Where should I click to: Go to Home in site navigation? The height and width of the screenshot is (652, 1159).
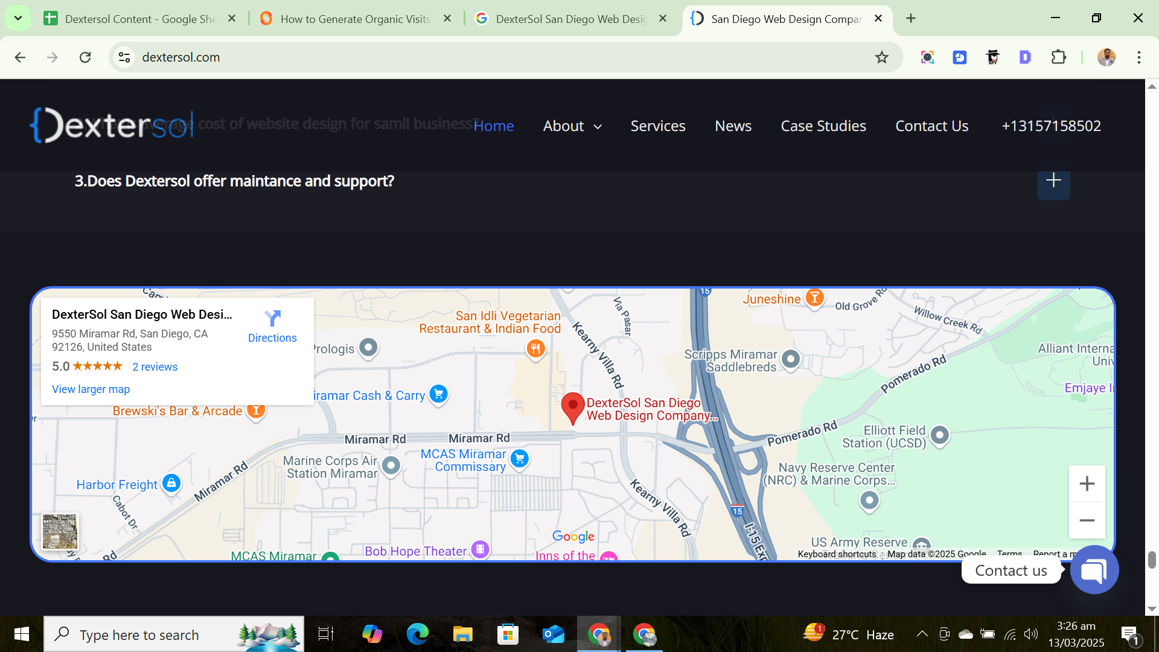[494, 126]
